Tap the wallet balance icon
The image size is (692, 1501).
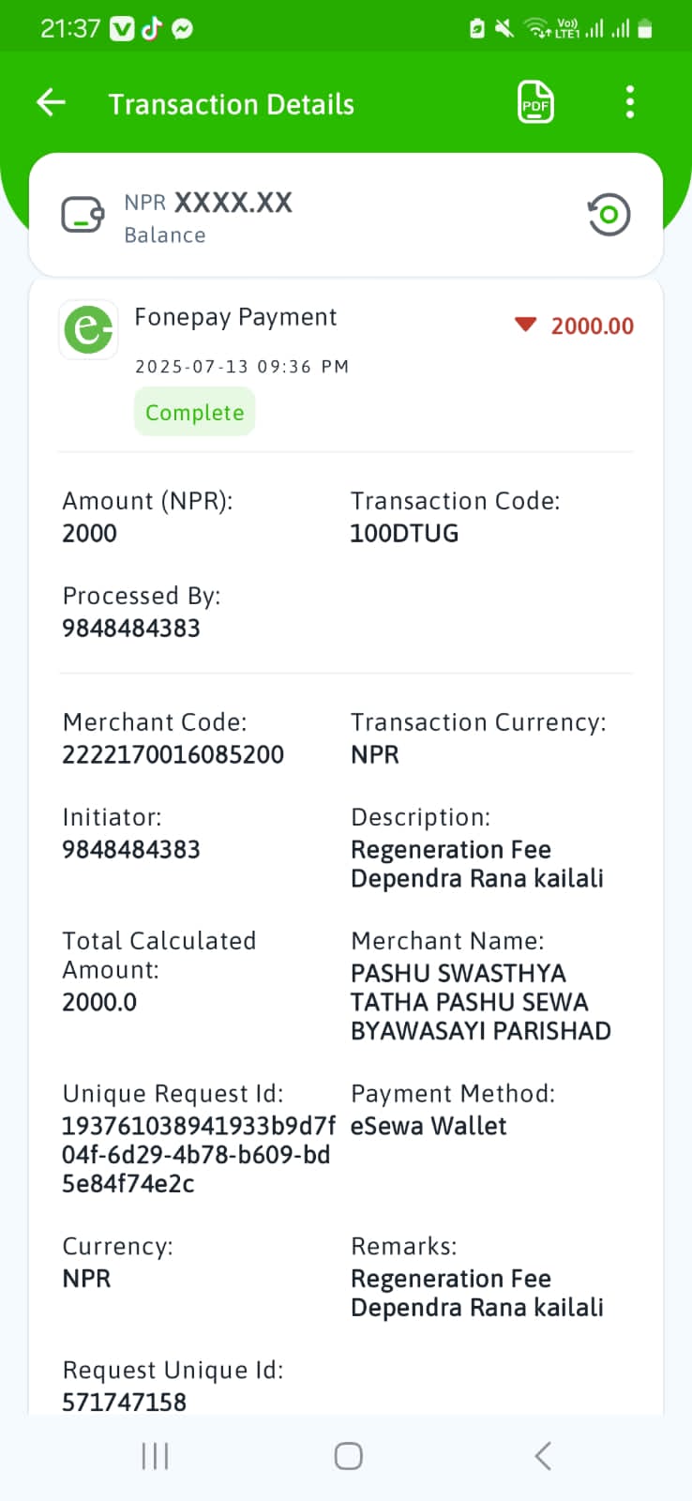[x=83, y=215]
